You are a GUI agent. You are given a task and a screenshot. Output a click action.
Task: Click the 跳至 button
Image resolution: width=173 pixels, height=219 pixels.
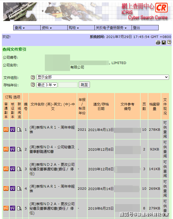pyautogui.click(x=84, y=85)
